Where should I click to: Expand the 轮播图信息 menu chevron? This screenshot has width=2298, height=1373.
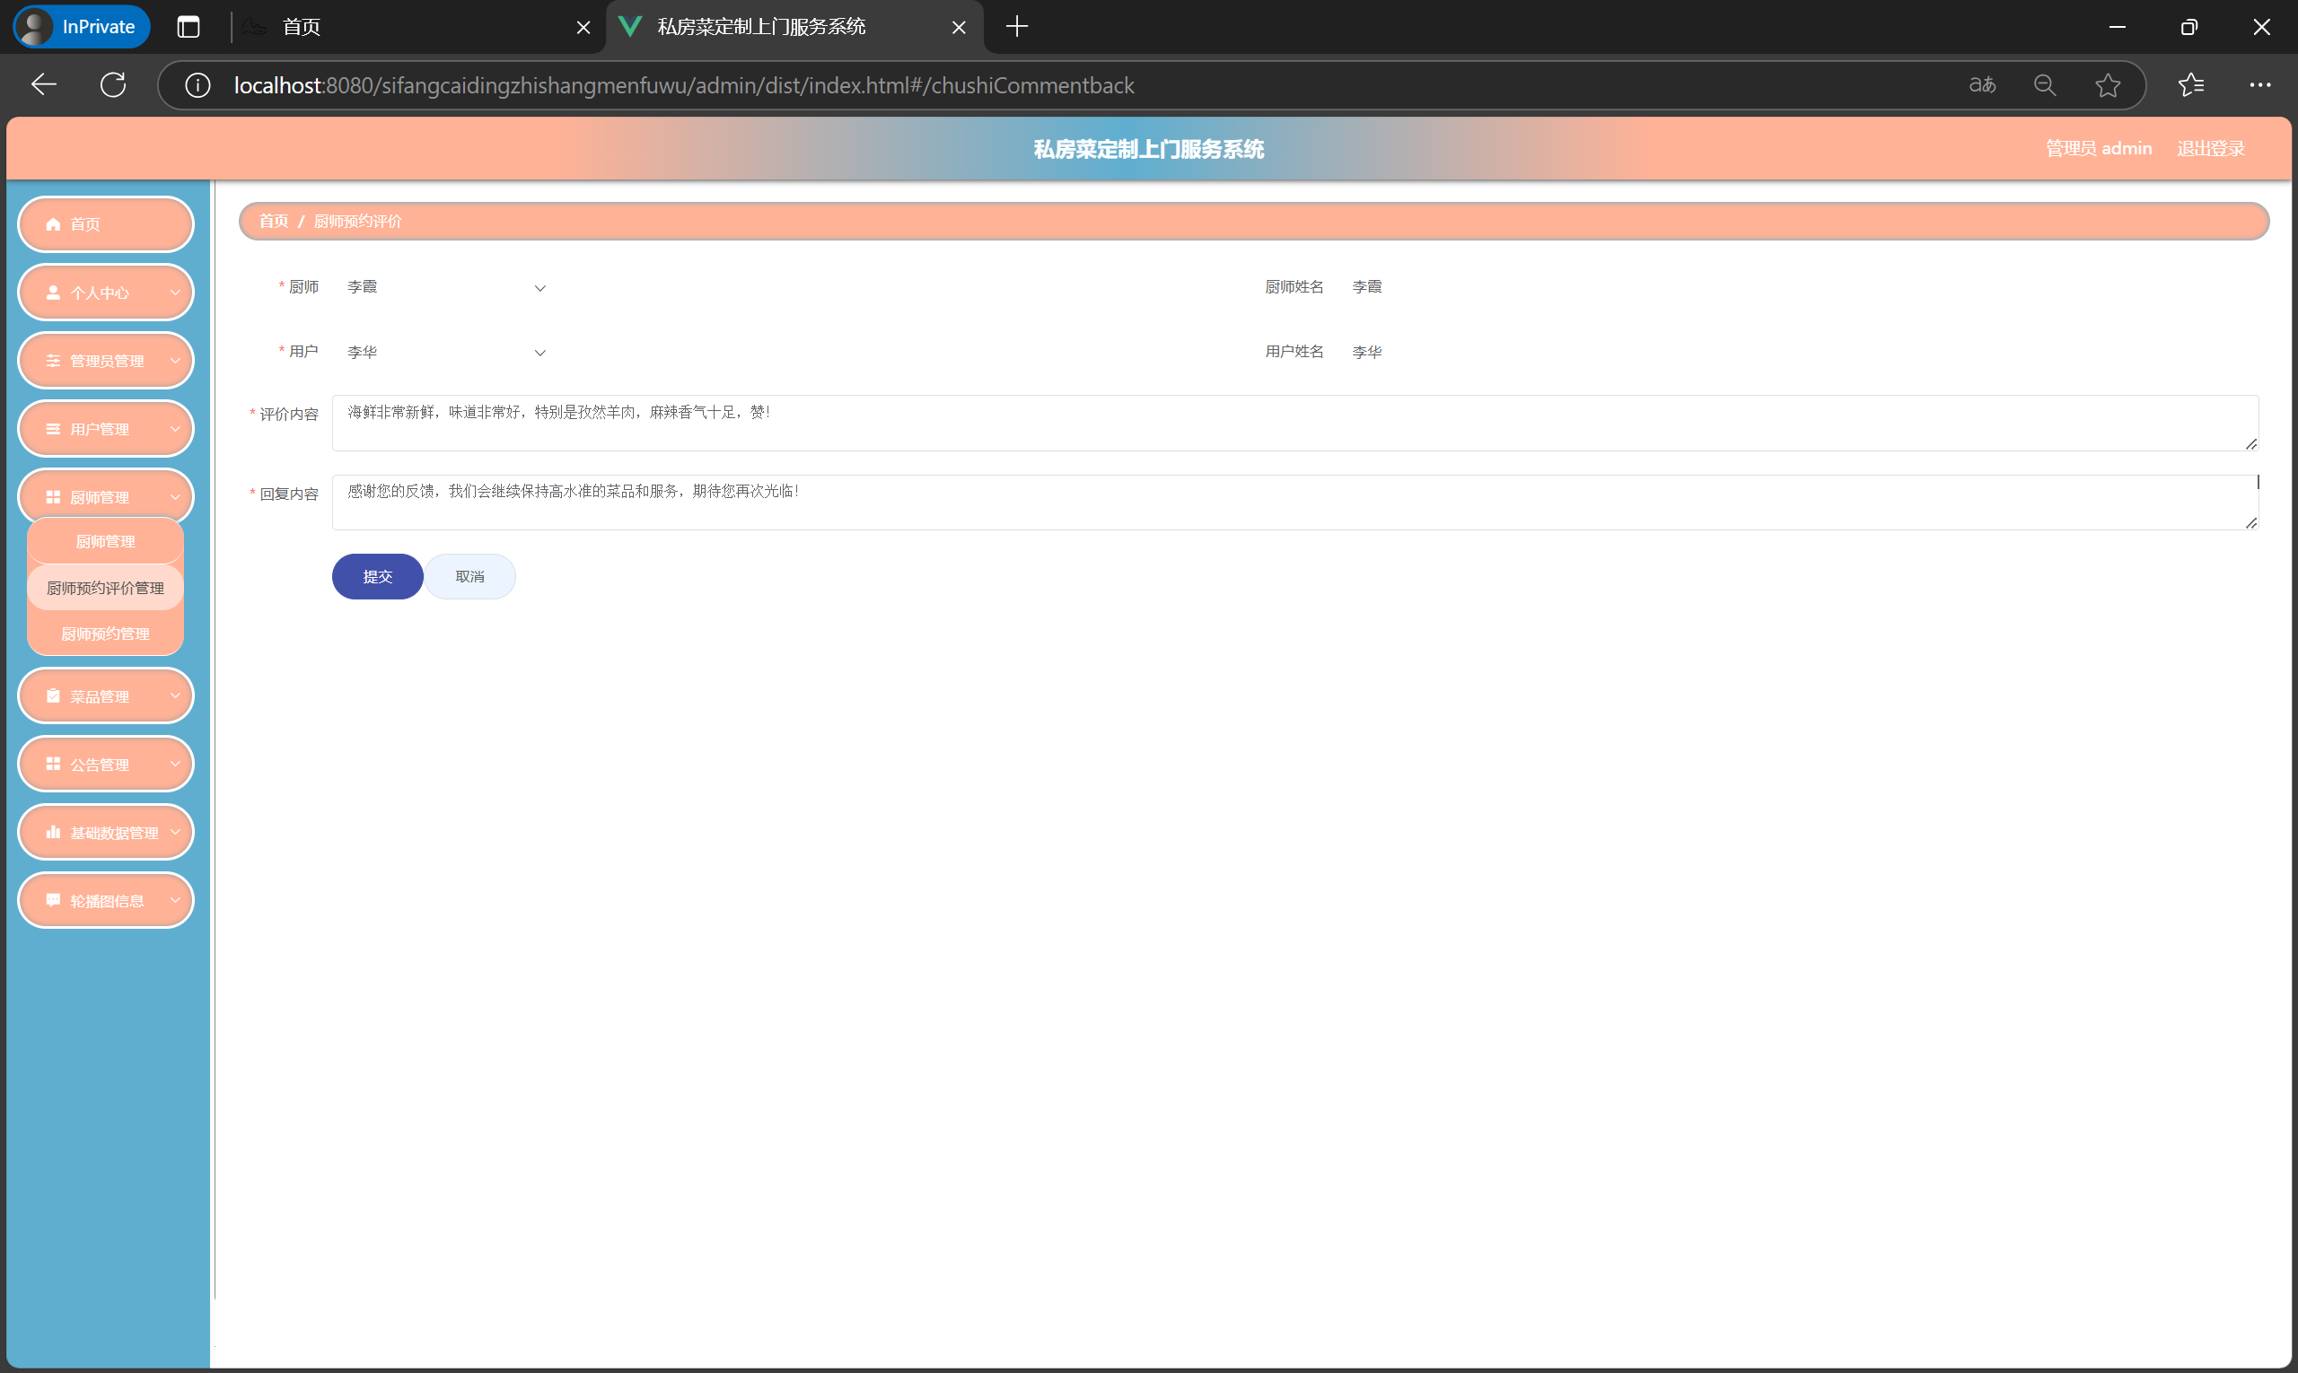click(x=175, y=900)
